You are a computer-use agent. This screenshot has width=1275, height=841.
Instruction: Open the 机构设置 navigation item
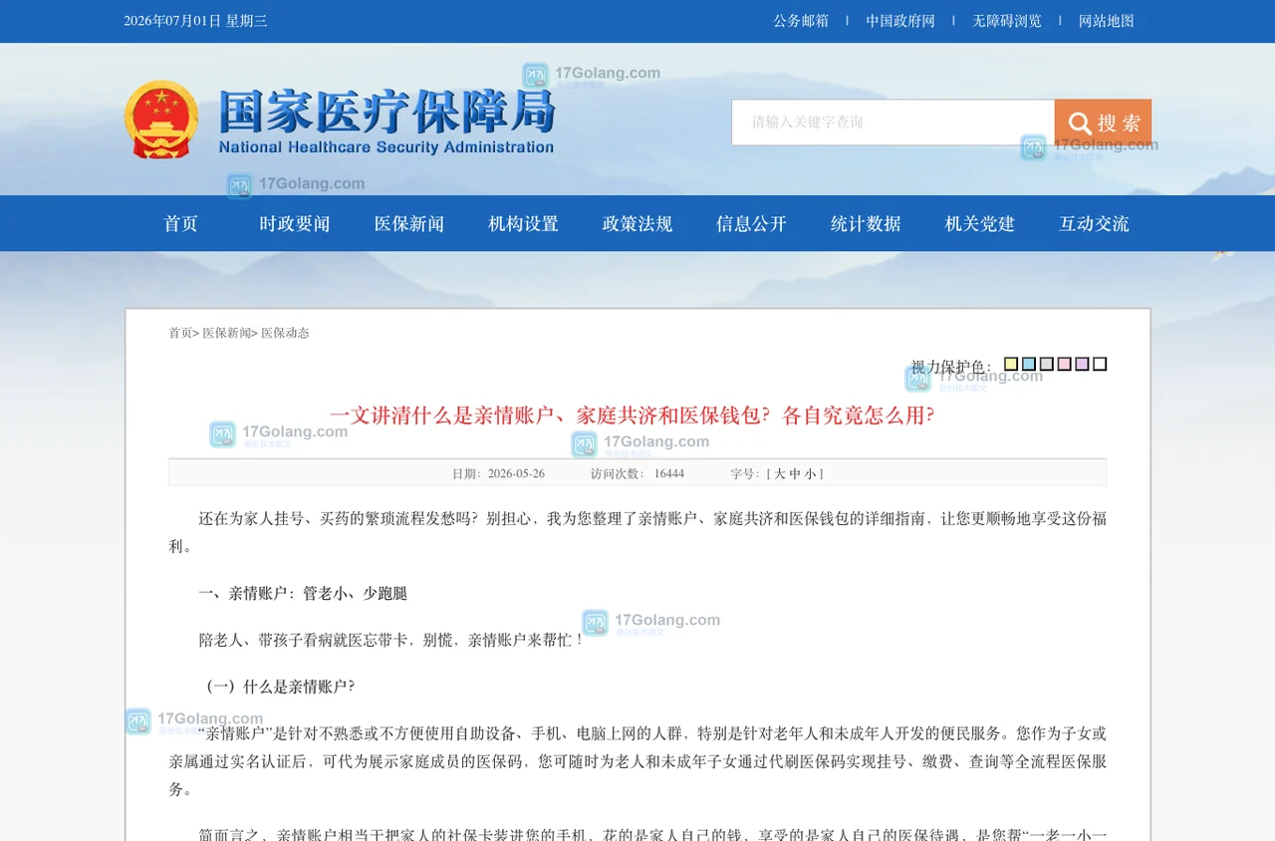click(523, 223)
